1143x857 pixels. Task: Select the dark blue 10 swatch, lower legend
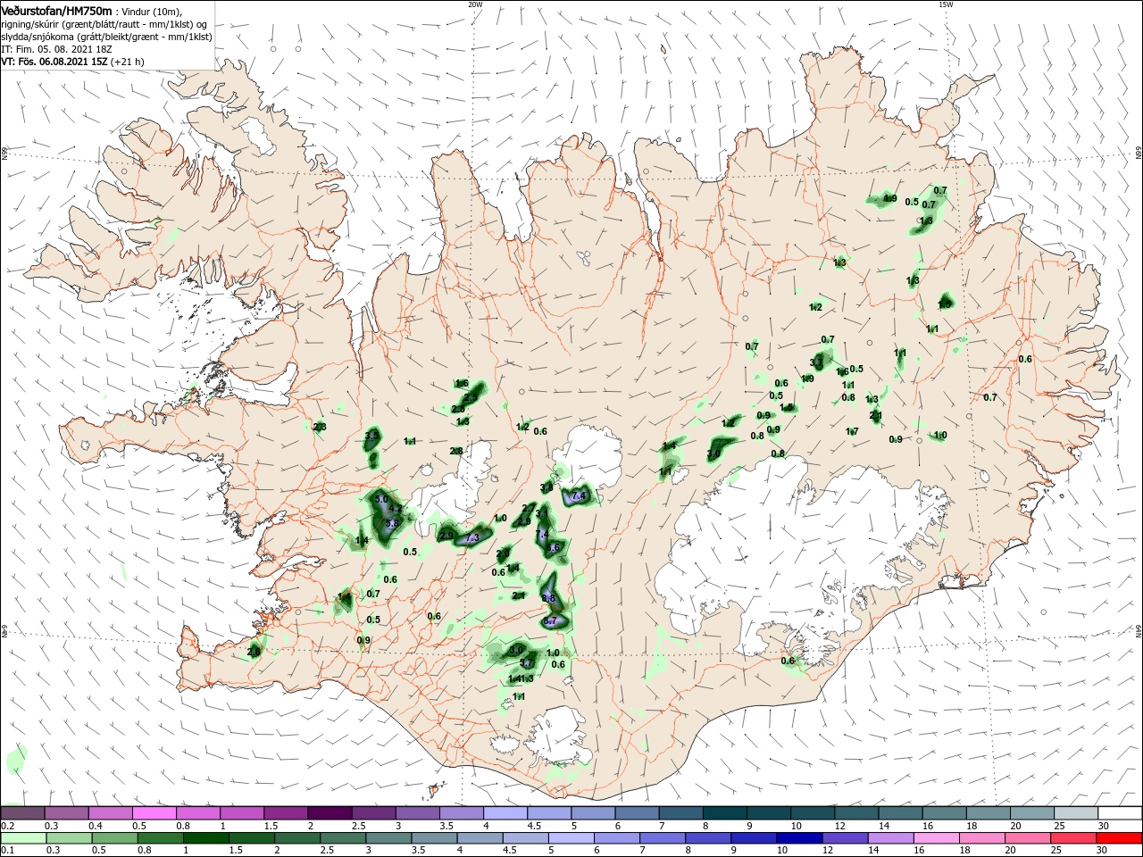[798, 838]
